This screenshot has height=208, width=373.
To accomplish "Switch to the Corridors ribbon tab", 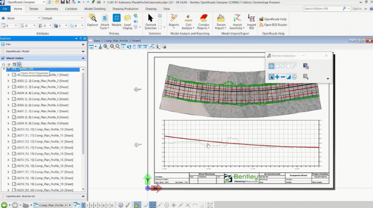I will point(71,9).
